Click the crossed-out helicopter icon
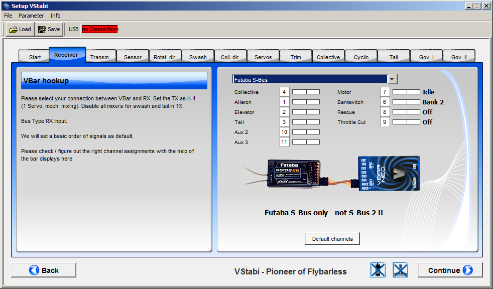 point(400,270)
